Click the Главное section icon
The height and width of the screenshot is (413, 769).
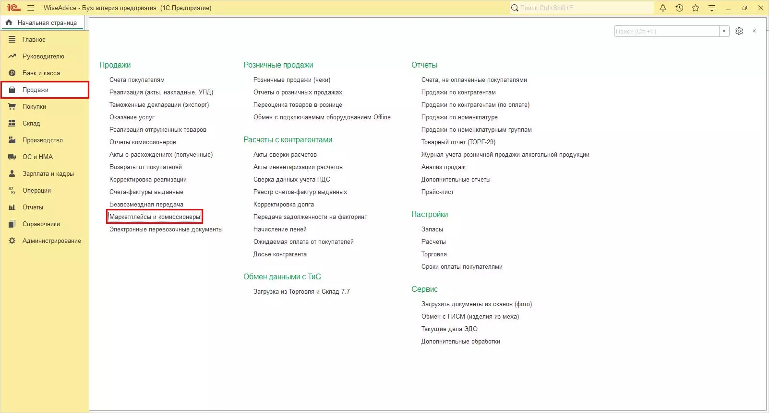click(x=12, y=39)
